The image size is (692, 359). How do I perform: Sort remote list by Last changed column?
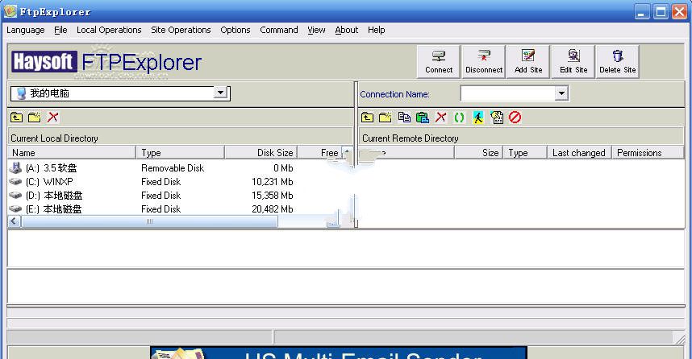(579, 152)
